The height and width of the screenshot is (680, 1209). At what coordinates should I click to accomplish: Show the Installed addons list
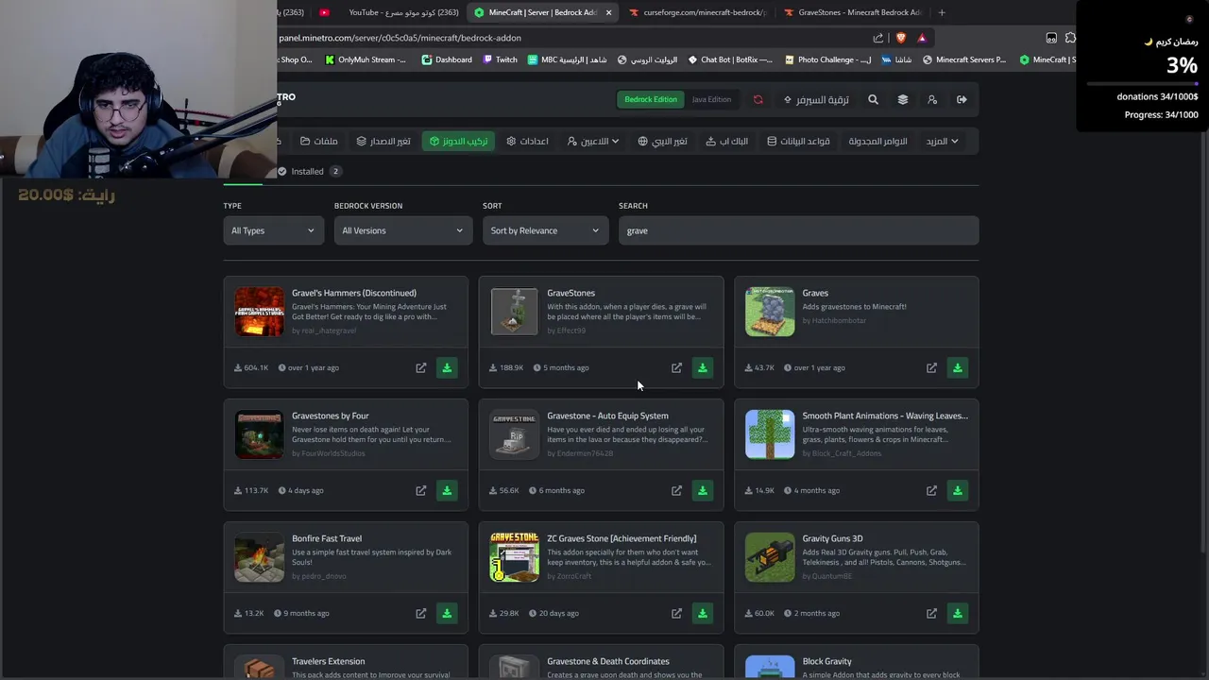[x=309, y=171]
